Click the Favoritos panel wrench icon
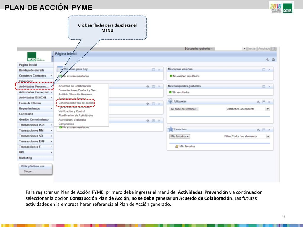Viewport: 303px width, 227px height. point(258,130)
